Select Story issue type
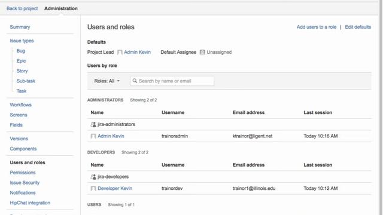Viewport: 383px width, 215px height. [x=22, y=71]
